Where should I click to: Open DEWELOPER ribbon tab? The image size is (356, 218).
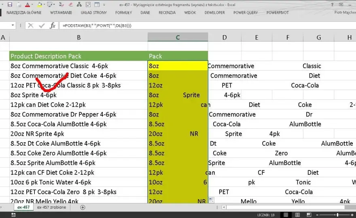click(x=214, y=13)
